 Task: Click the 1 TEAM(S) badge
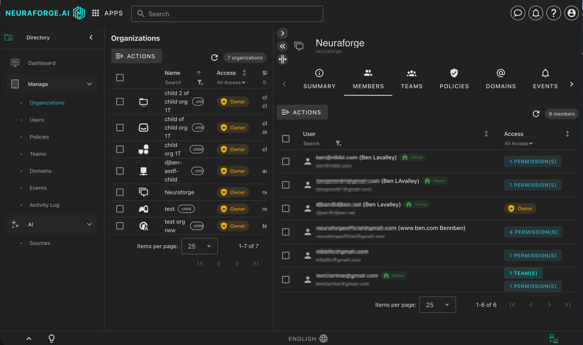click(x=523, y=273)
